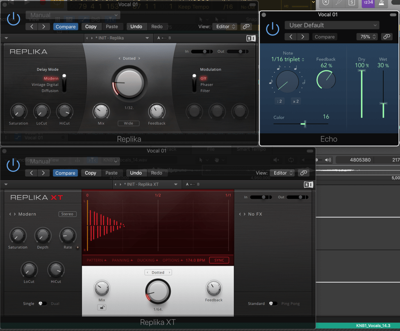Click the Compare button in the plugin header
The width and height of the screenshot is (400, 331).
click(66, 27)
